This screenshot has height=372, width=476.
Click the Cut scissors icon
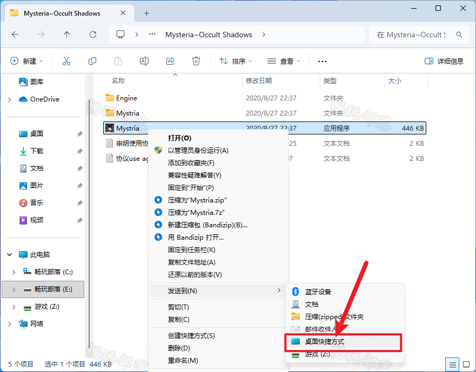(66, 61)
